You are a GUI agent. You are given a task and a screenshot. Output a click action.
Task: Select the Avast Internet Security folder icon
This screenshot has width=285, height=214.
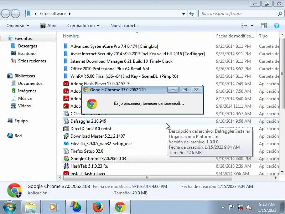(66, 54)
